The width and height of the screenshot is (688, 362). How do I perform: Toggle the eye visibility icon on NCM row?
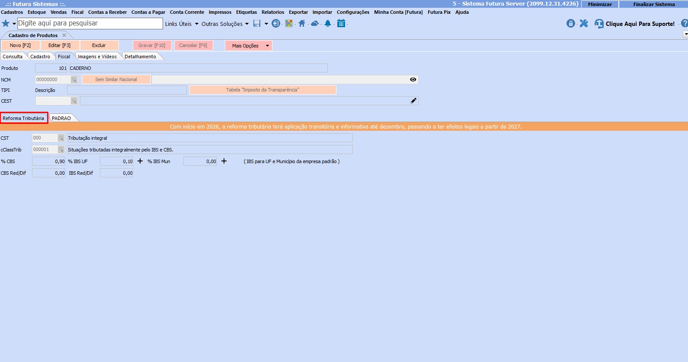point(413,80)
